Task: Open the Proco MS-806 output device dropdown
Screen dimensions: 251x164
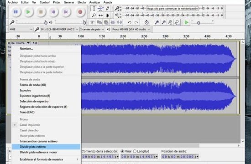Action: pyautogui.click(x=131, y=29)
